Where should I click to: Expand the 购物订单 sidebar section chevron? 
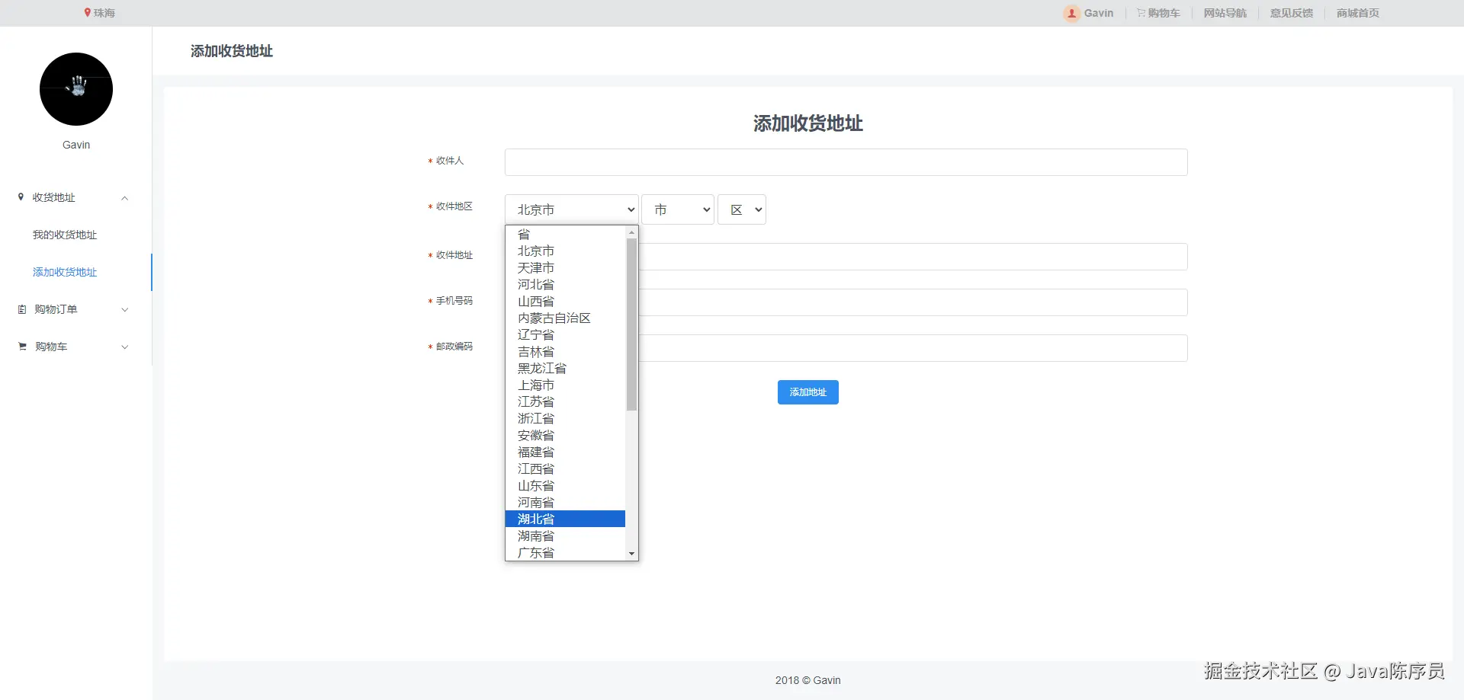[x=125, y=309]
